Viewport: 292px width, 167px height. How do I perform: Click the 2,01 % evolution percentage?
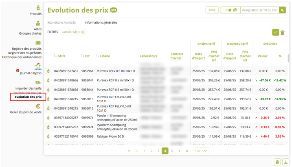point(280,118)
